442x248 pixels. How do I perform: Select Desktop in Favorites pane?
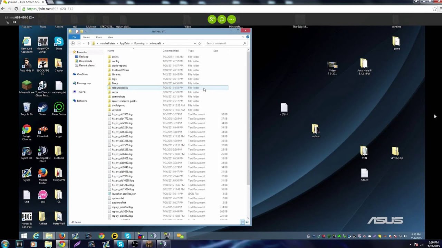click(x=84, y=56)
